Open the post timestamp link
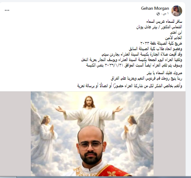Image resolution: width=191 pixels, height=178 pixels. tap(166, 14)
